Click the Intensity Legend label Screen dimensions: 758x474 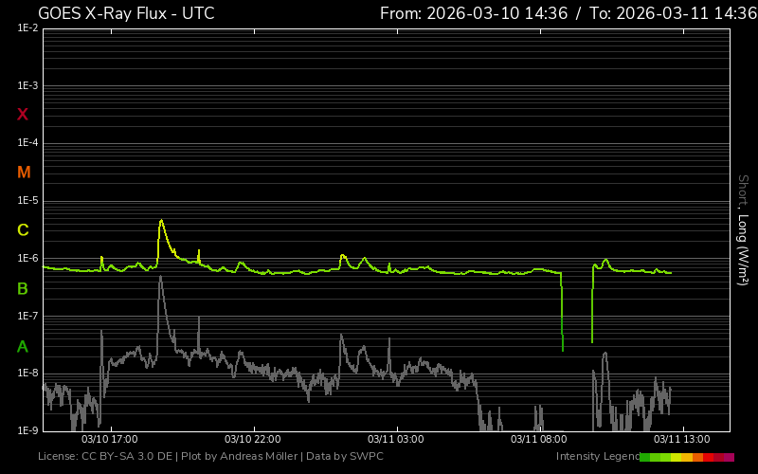pos(596,457)
